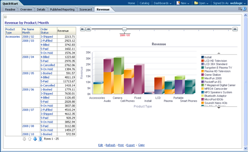Open the dashboard help icon
This screenshot has width=248, height=152.
244,9
